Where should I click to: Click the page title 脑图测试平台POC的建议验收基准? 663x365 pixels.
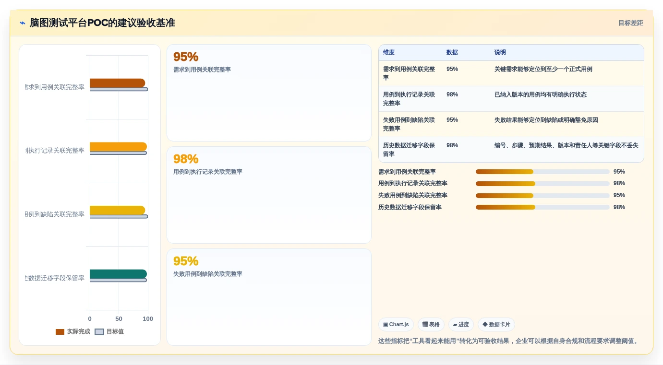point(102,23)
